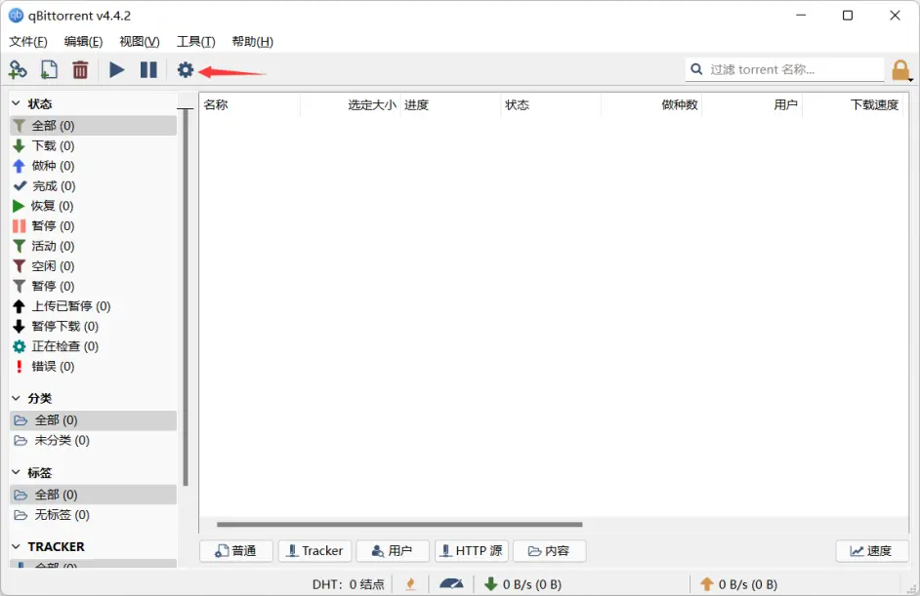Select the 暂停下载 (0) filter
This screenshot has width=920, height=596.
coord(94,326)
